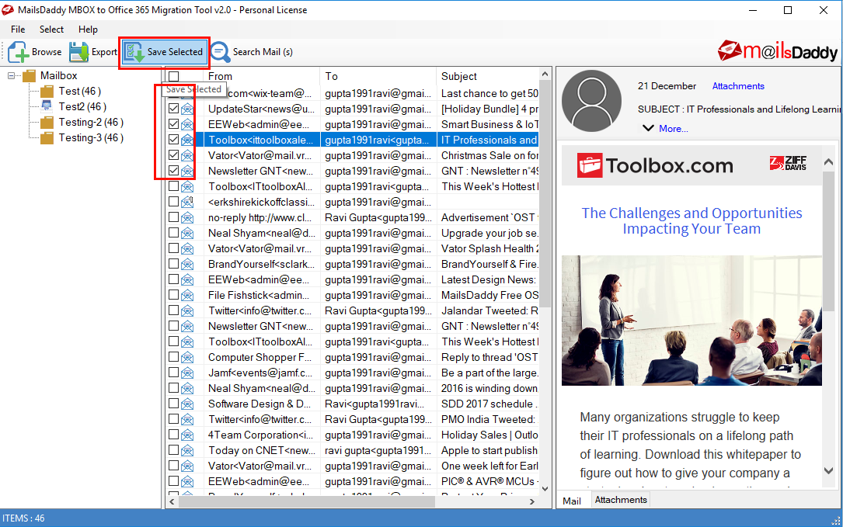Switch to the Attachments tab at bottom
The height and width of the screenshot is (527, 843).
621,500
